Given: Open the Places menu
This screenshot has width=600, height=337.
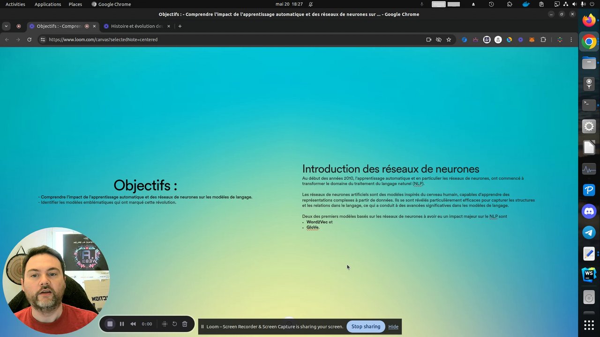Looking at the screenshot, I should pos(75,4).
